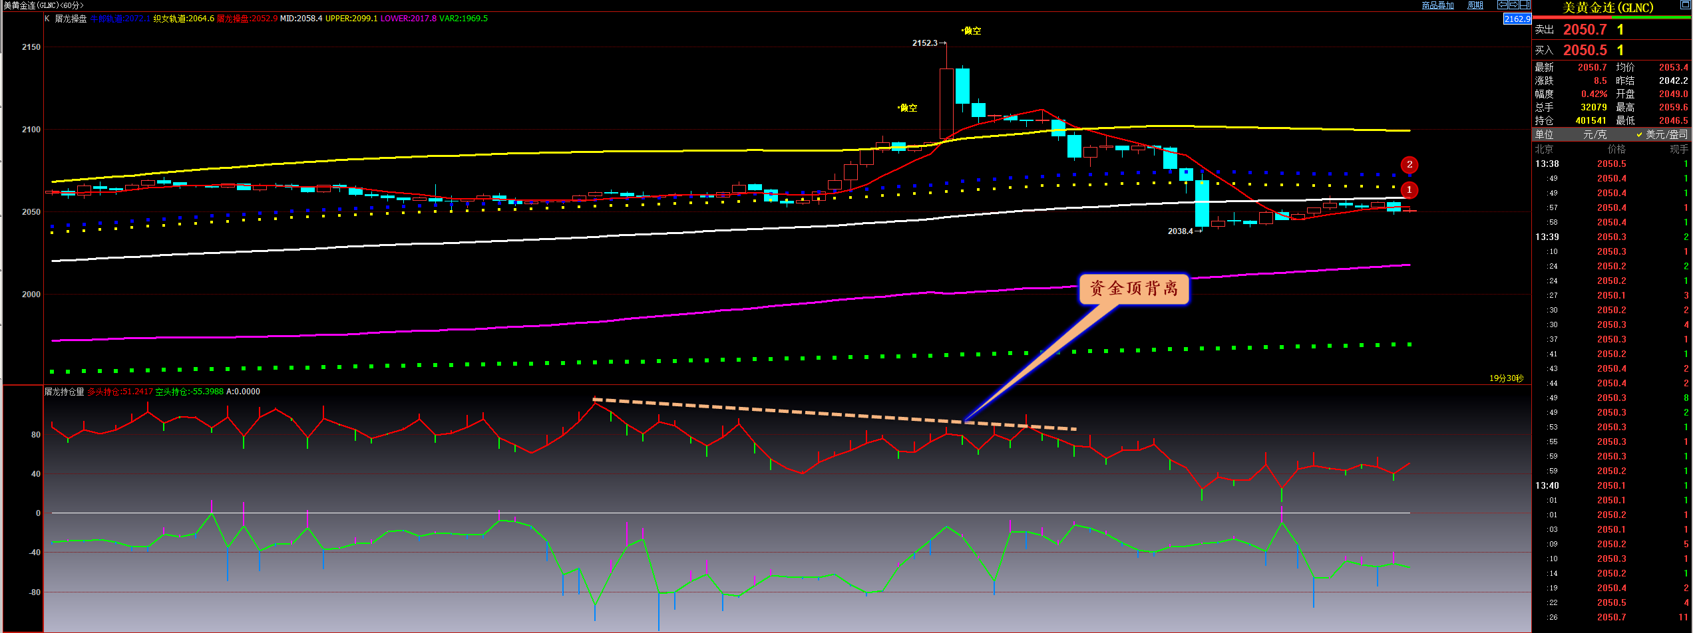
Task: Click the left arrow navigation icon
Action: [x=1503, y=5]
